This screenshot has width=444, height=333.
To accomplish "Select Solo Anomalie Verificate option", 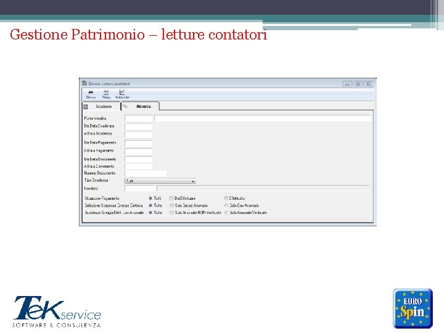I will coord(226,212).
